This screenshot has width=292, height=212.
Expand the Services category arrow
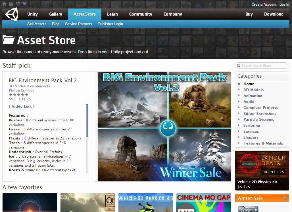pos(239,131)
